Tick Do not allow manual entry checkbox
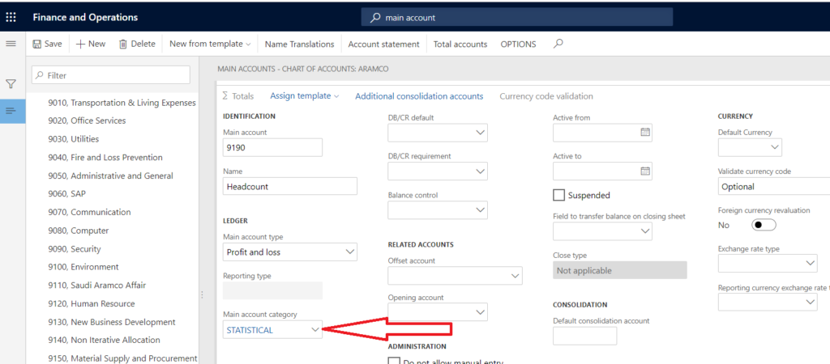 pos(394,361)
